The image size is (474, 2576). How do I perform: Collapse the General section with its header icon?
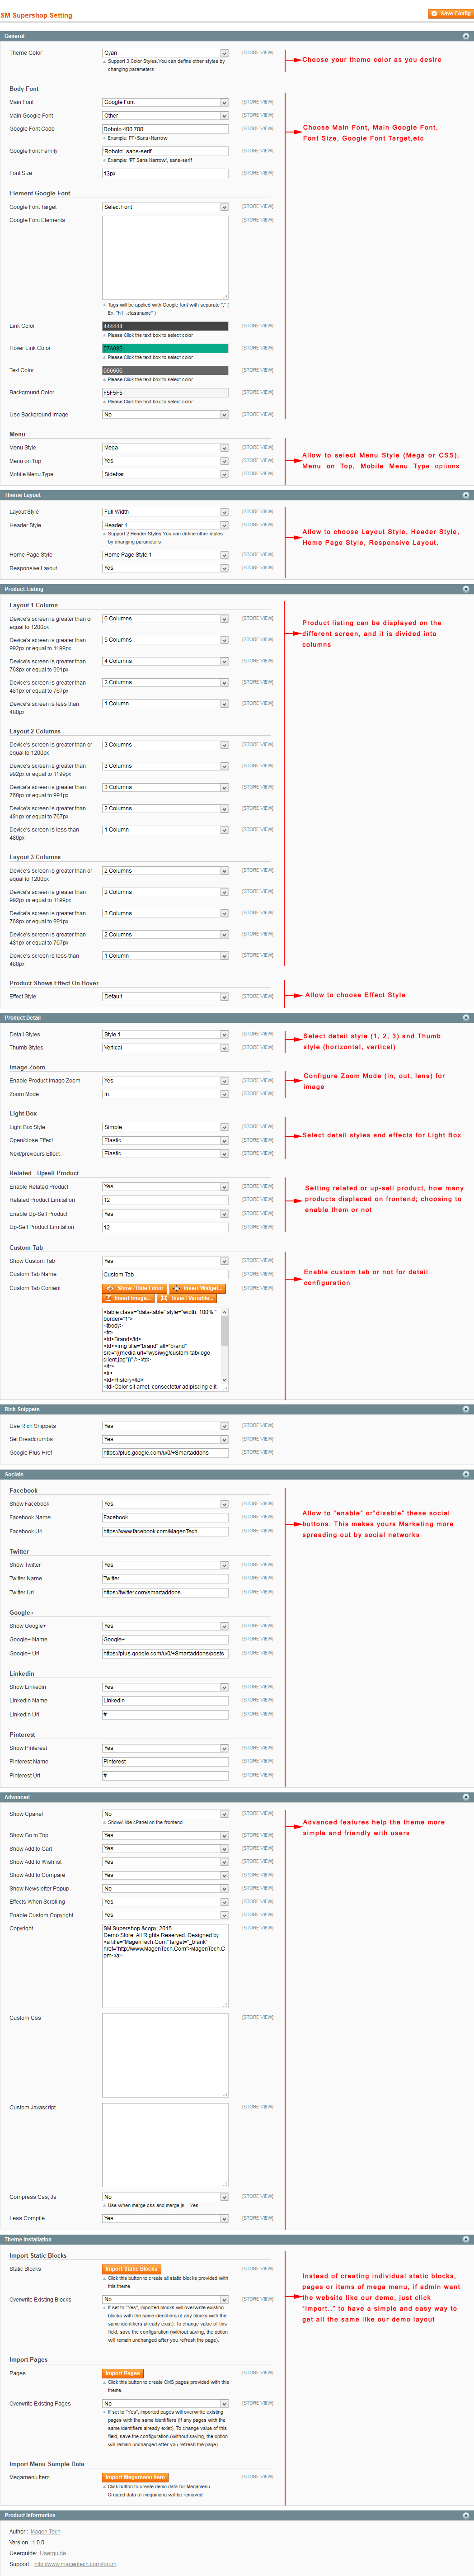click(466, 36)
